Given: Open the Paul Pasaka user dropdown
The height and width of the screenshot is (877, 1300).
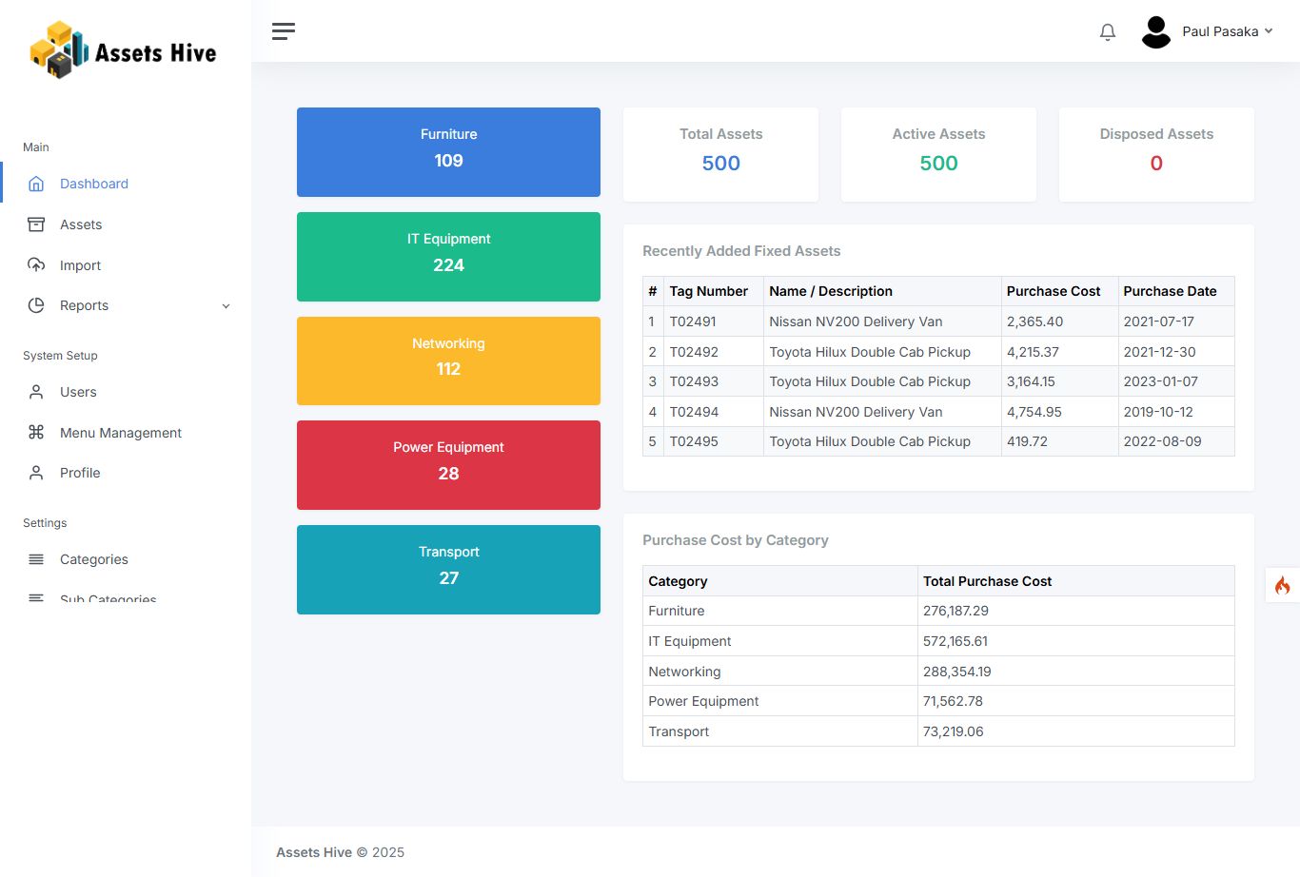Looking at the screenshot, I should [1227, 31].
